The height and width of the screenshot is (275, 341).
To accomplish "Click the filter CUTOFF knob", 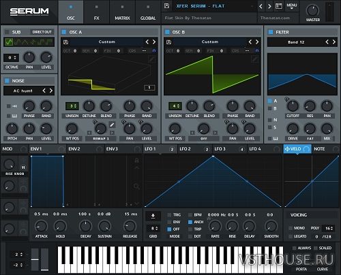I will pyautogui.click(x=293, y=106).
